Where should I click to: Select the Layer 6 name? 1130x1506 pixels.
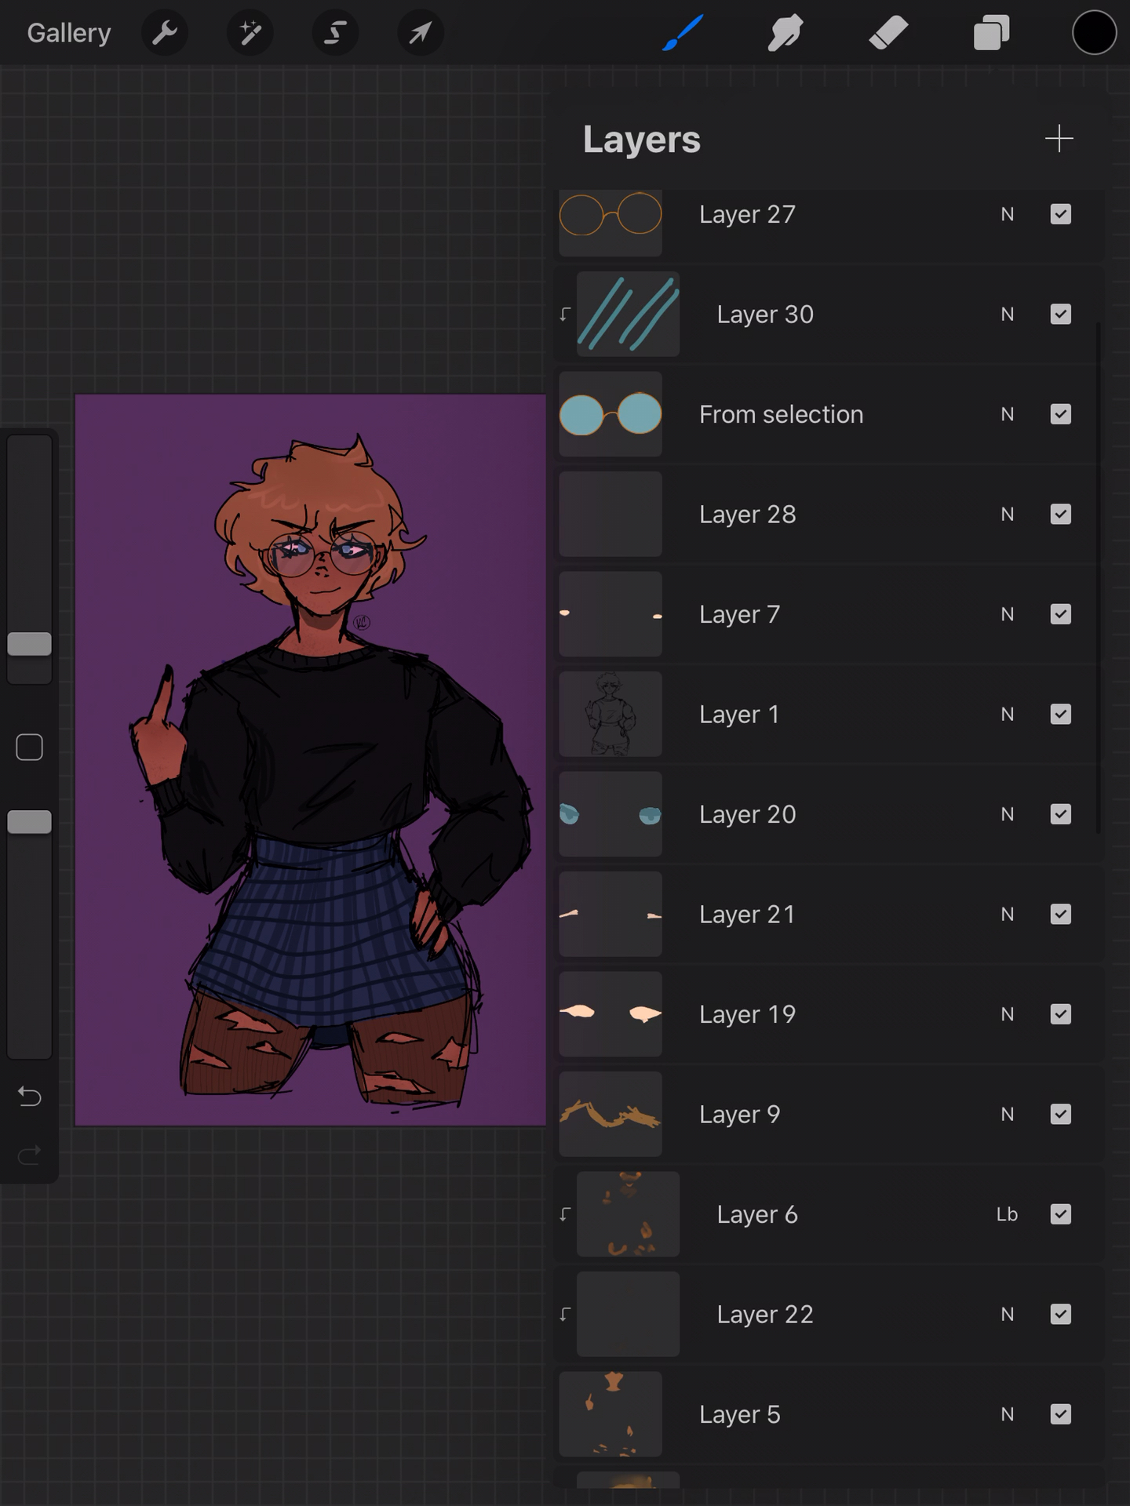pos(757,1214)
